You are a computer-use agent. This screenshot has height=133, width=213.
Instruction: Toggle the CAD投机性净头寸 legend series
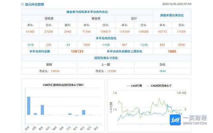click(159, 86)
